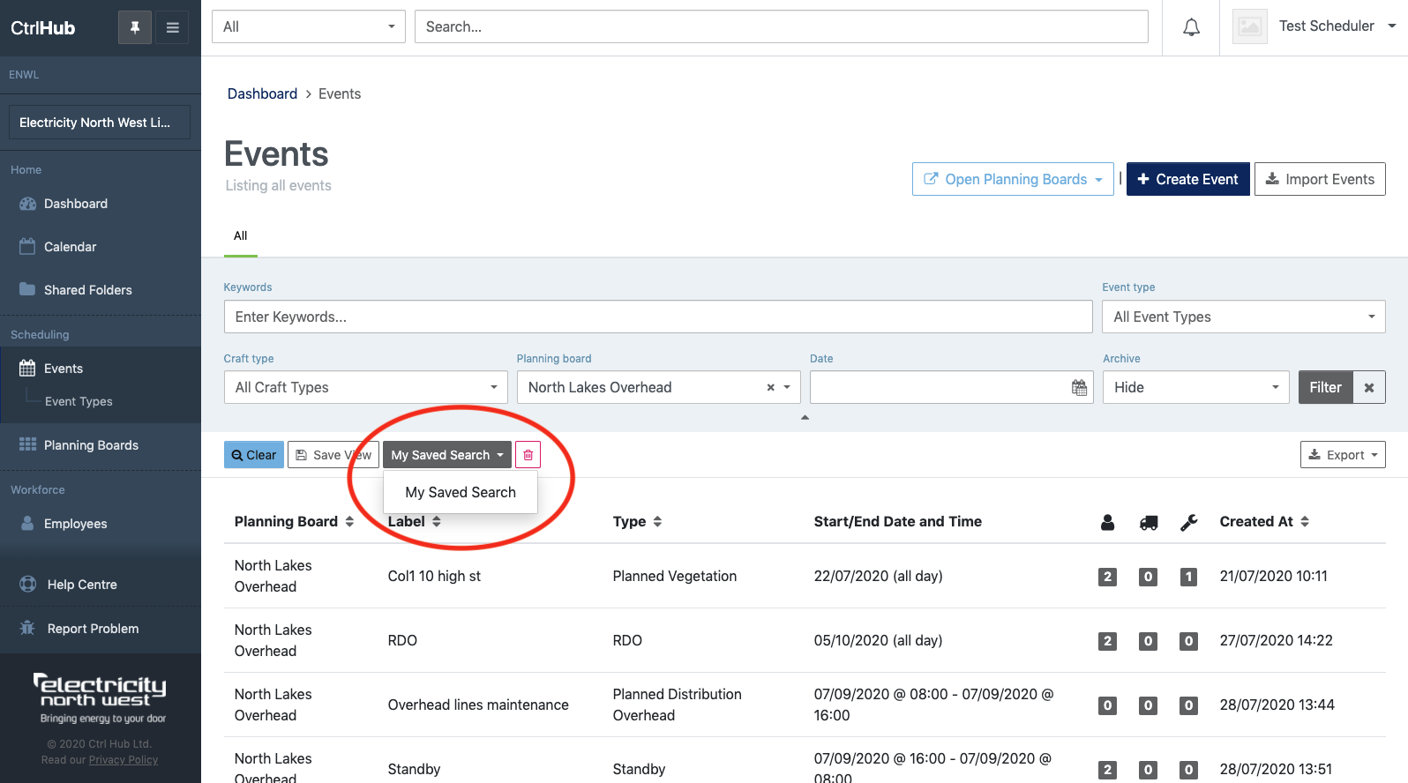Open Calendar in the sidebar
Screen dimensions: 1408x783
(x=70, y=247)
